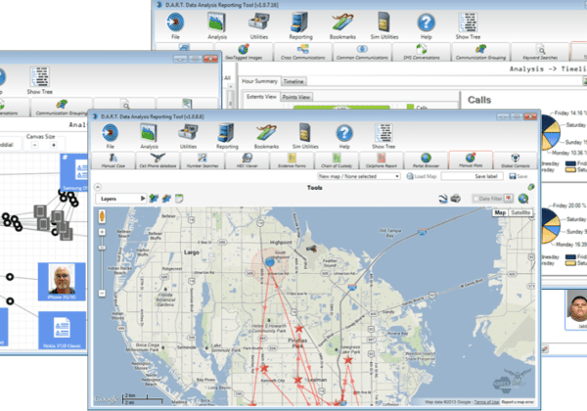Open the Number Searches tab

203,160
